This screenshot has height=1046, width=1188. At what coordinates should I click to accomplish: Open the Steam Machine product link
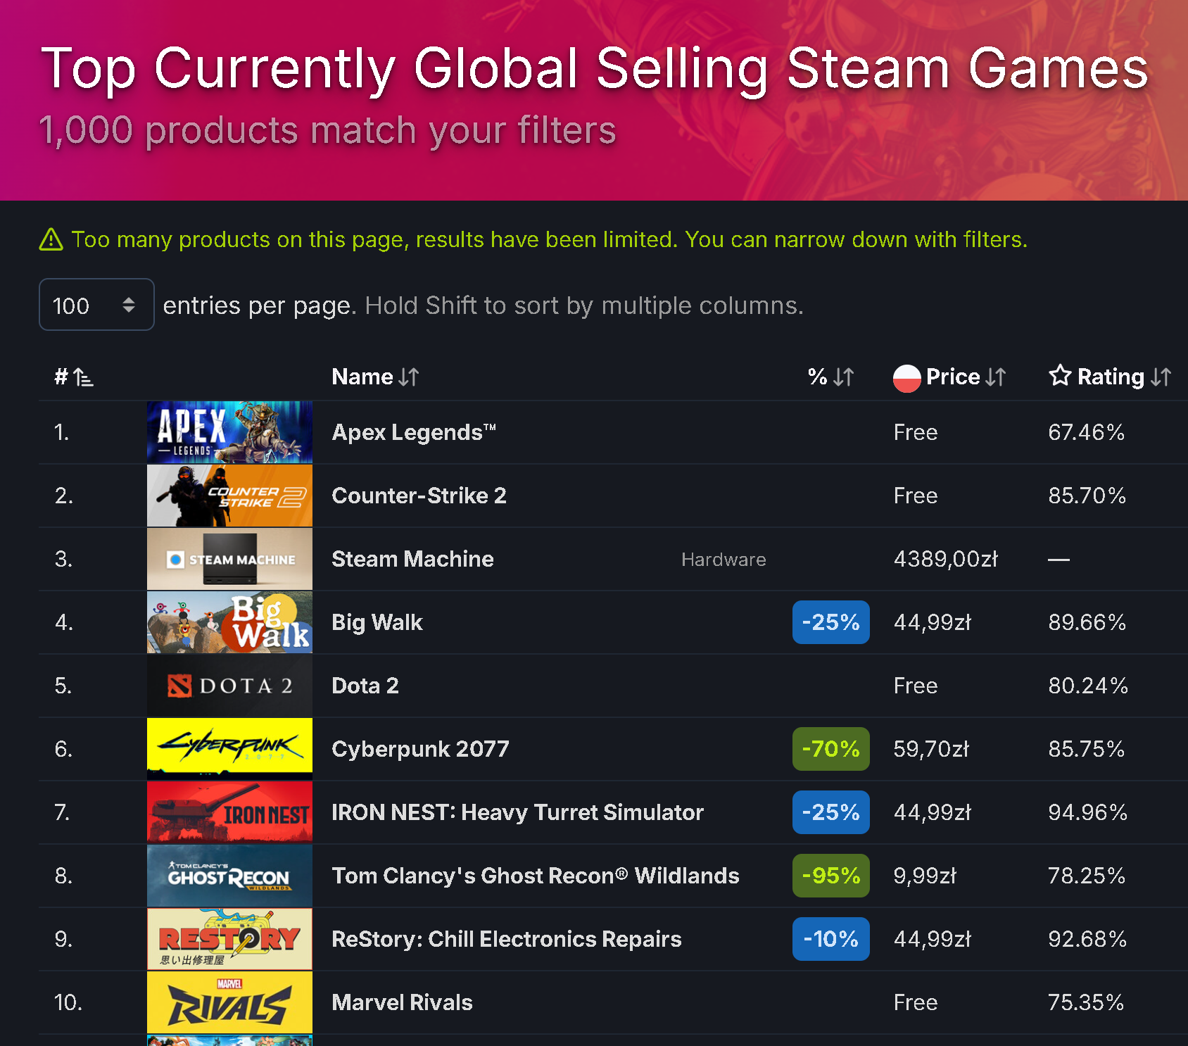412,559
